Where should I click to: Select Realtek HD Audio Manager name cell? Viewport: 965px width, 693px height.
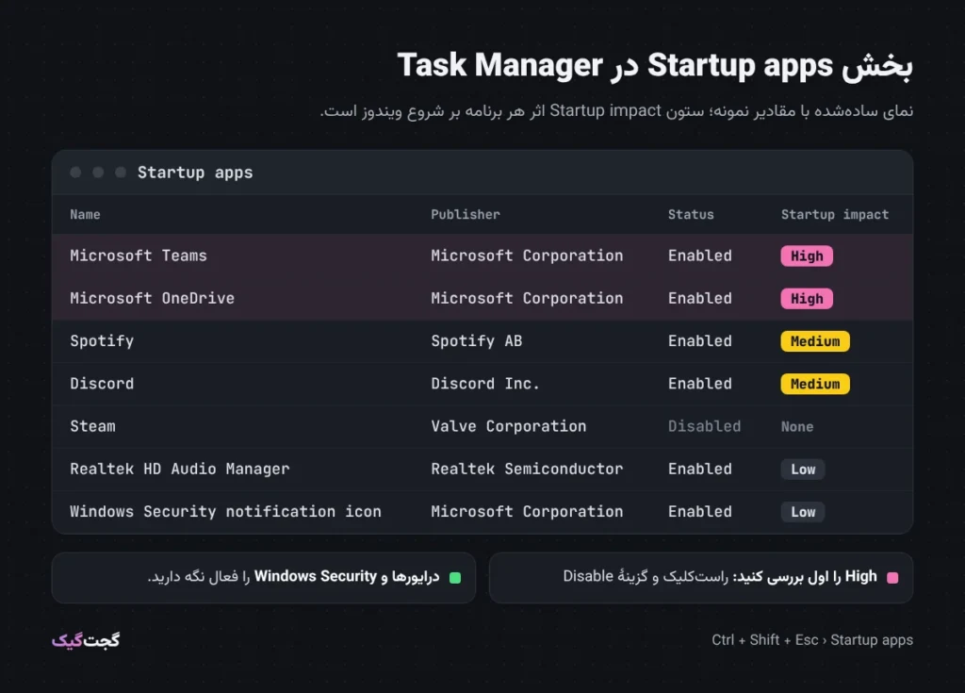180,470
